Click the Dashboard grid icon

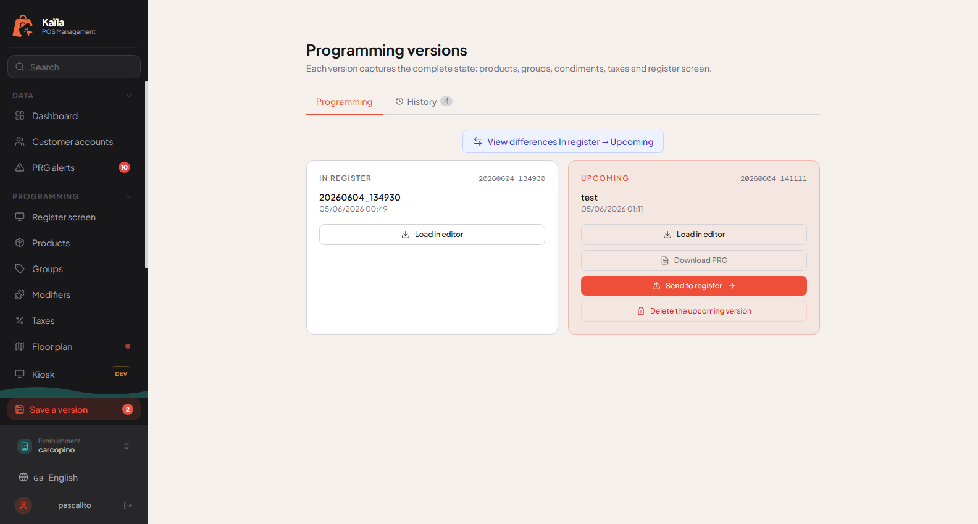click(x=20, y=115)
